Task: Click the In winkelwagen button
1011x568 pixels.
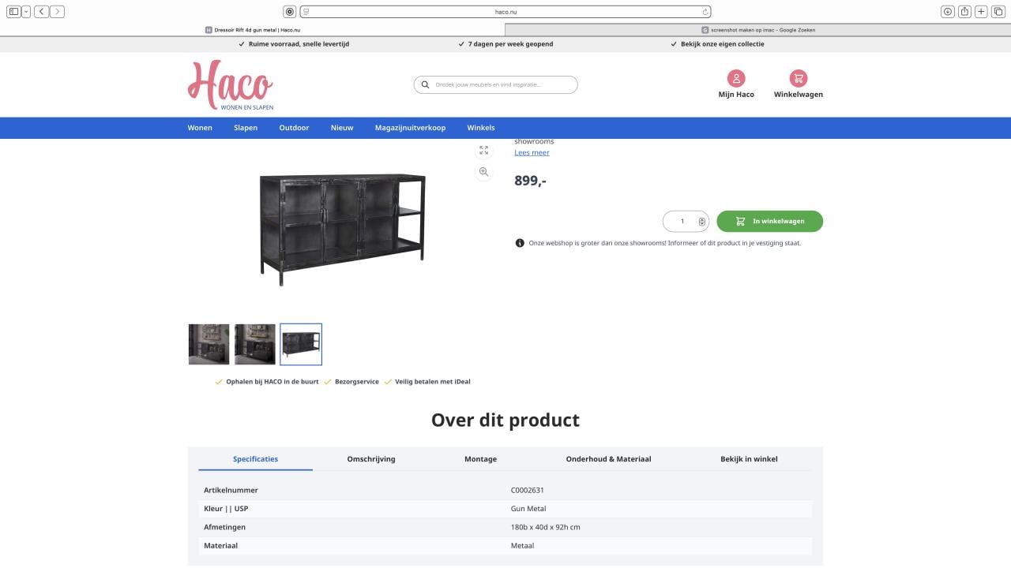Action: pos(770,222)
